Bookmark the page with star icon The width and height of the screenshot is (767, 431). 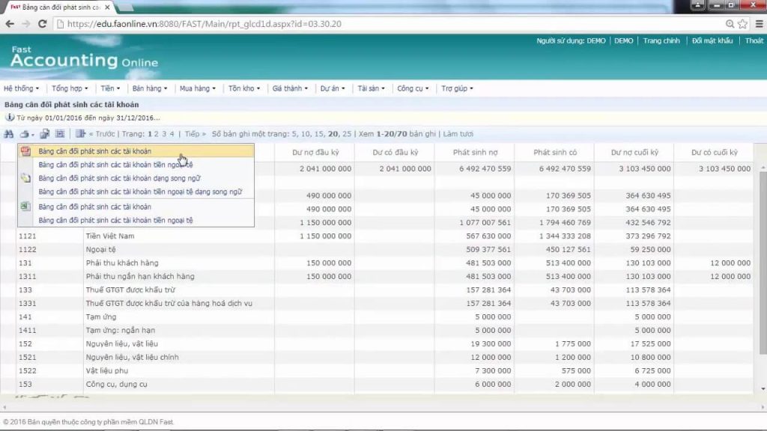(x=742, y=23)
